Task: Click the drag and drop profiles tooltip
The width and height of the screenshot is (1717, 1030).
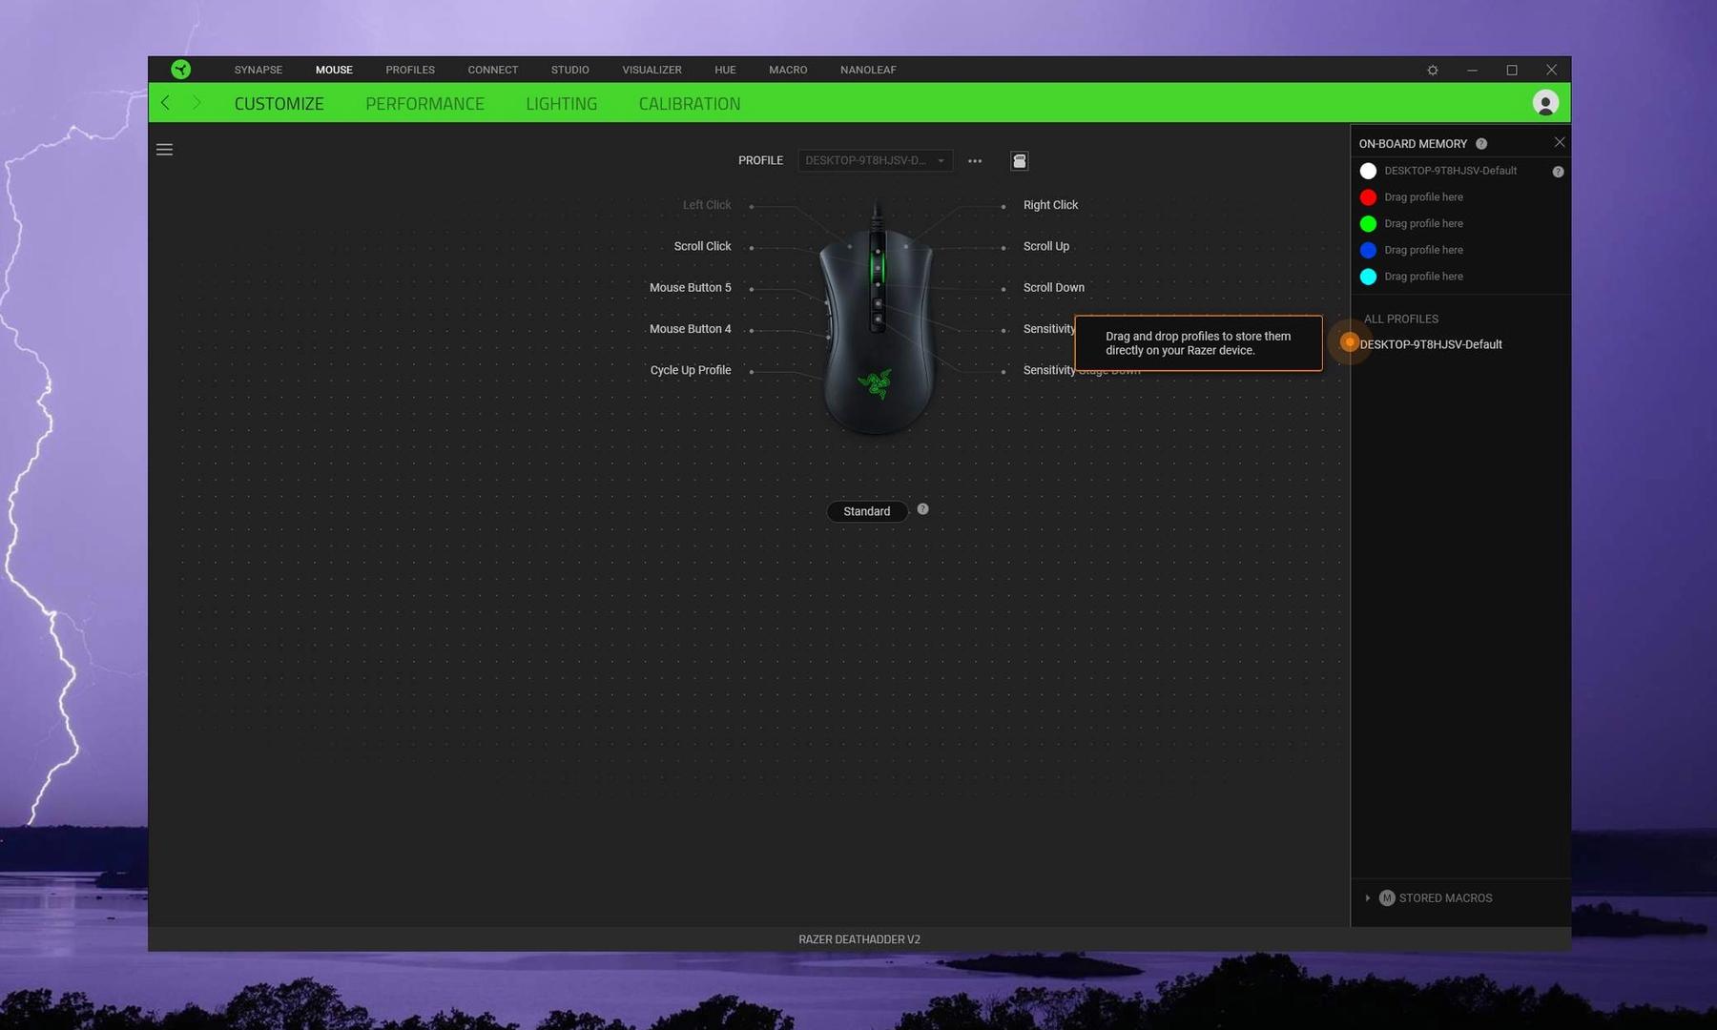Action: (x=1198, y=343)
